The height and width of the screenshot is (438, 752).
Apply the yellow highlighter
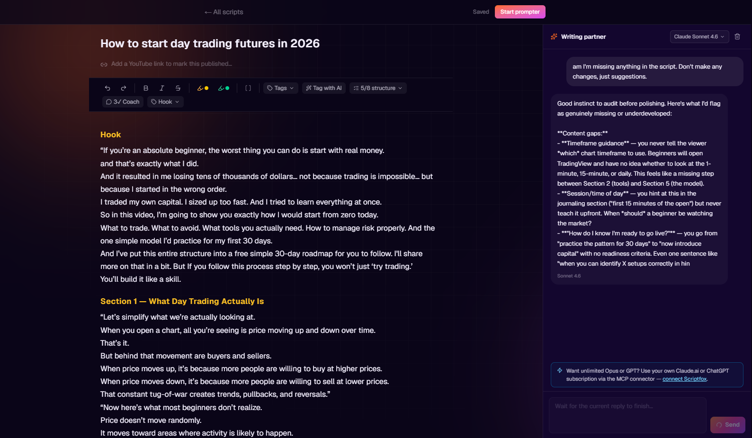click(203, 88)
